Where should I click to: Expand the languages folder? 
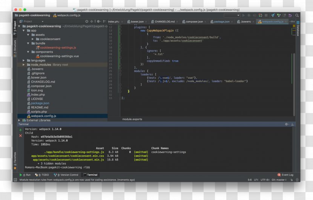(x=23, y=60)
